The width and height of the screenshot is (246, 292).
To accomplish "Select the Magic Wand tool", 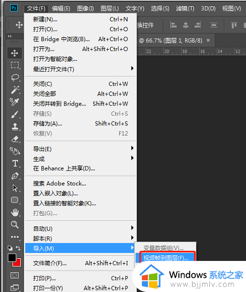I will [x=15, y=90].
